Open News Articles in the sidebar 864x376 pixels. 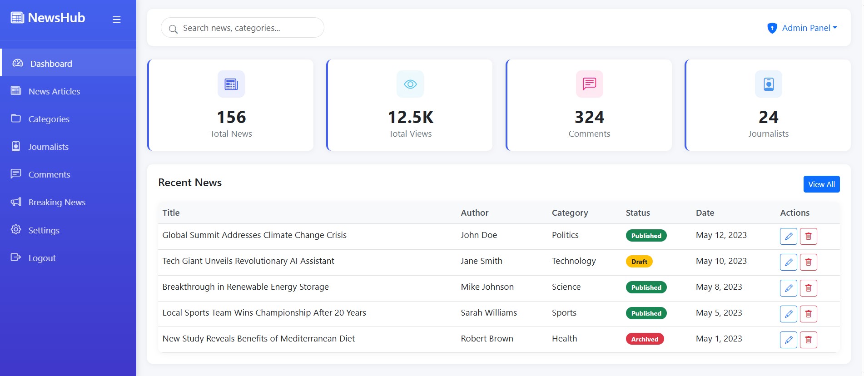point(54,91)
